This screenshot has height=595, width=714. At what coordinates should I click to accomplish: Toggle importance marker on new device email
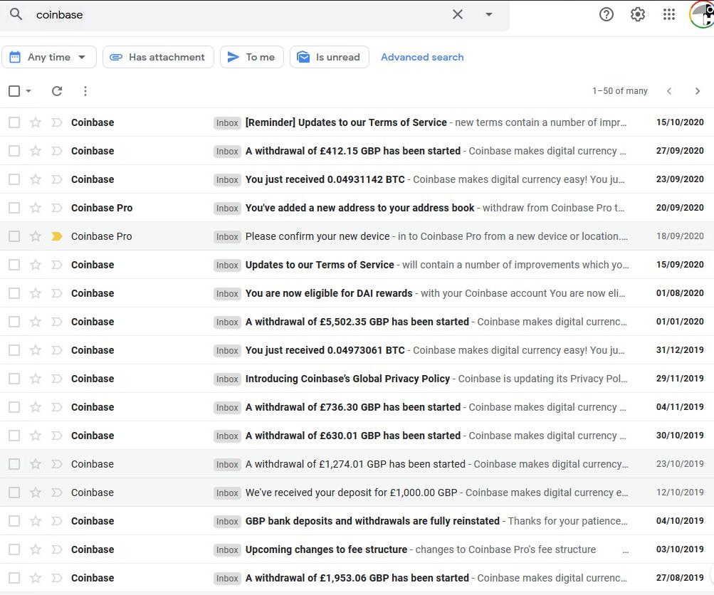tap(57, 236)
